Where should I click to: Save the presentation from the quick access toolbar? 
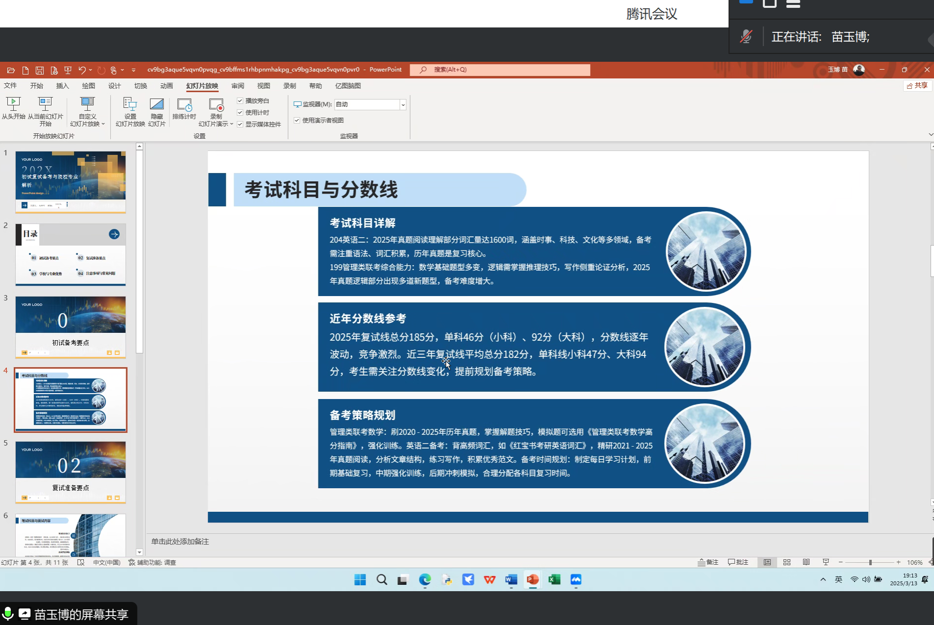40,70
